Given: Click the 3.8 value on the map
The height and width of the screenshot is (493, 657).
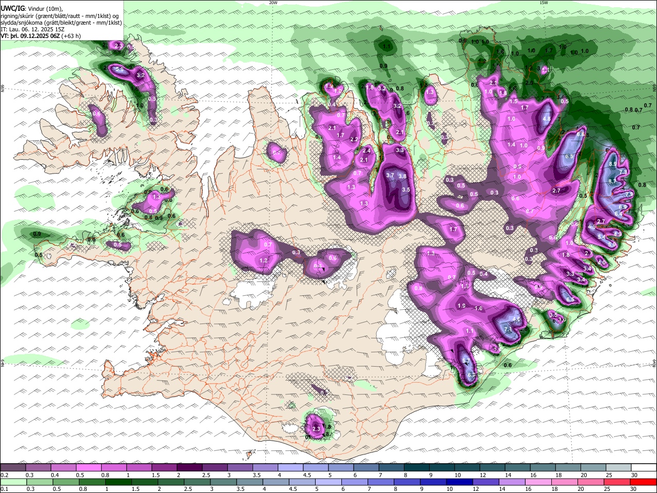Looking at the screenshot, I should pos(402,176).
